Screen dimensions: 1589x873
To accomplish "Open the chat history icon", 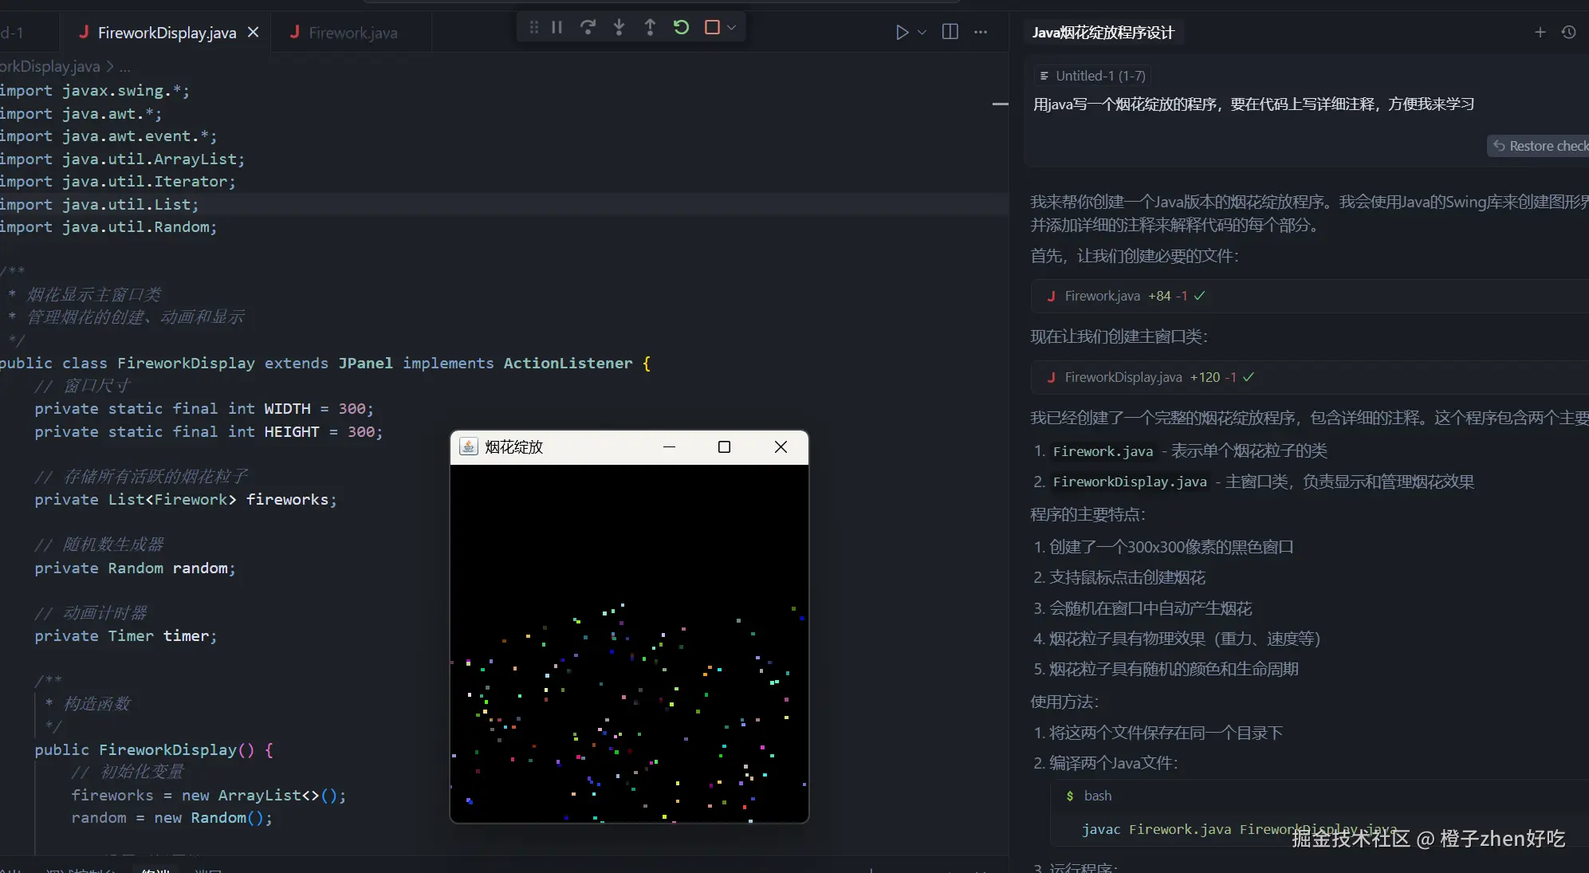I will [x=1568, y=32].
